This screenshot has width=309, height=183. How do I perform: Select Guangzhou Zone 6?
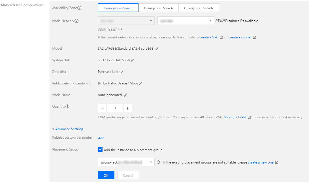click(x=199, y=8)
